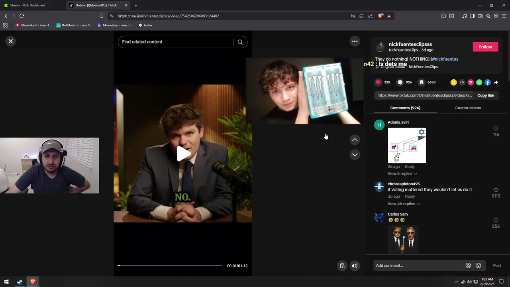Open the Brave Wallet icon
The height and width of the screenshot is (287, 510).
480,16
